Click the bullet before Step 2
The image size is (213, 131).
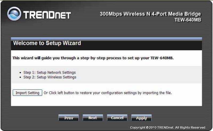pyautogui.click(x=20, y=77)
